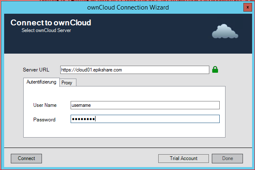The width and height of the screenshot is (255, 170).
Task: Focus the Server URL input field
Action: 135,70
